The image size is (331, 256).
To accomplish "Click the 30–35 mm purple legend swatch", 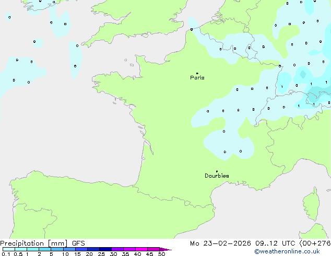I will (117, 249).
